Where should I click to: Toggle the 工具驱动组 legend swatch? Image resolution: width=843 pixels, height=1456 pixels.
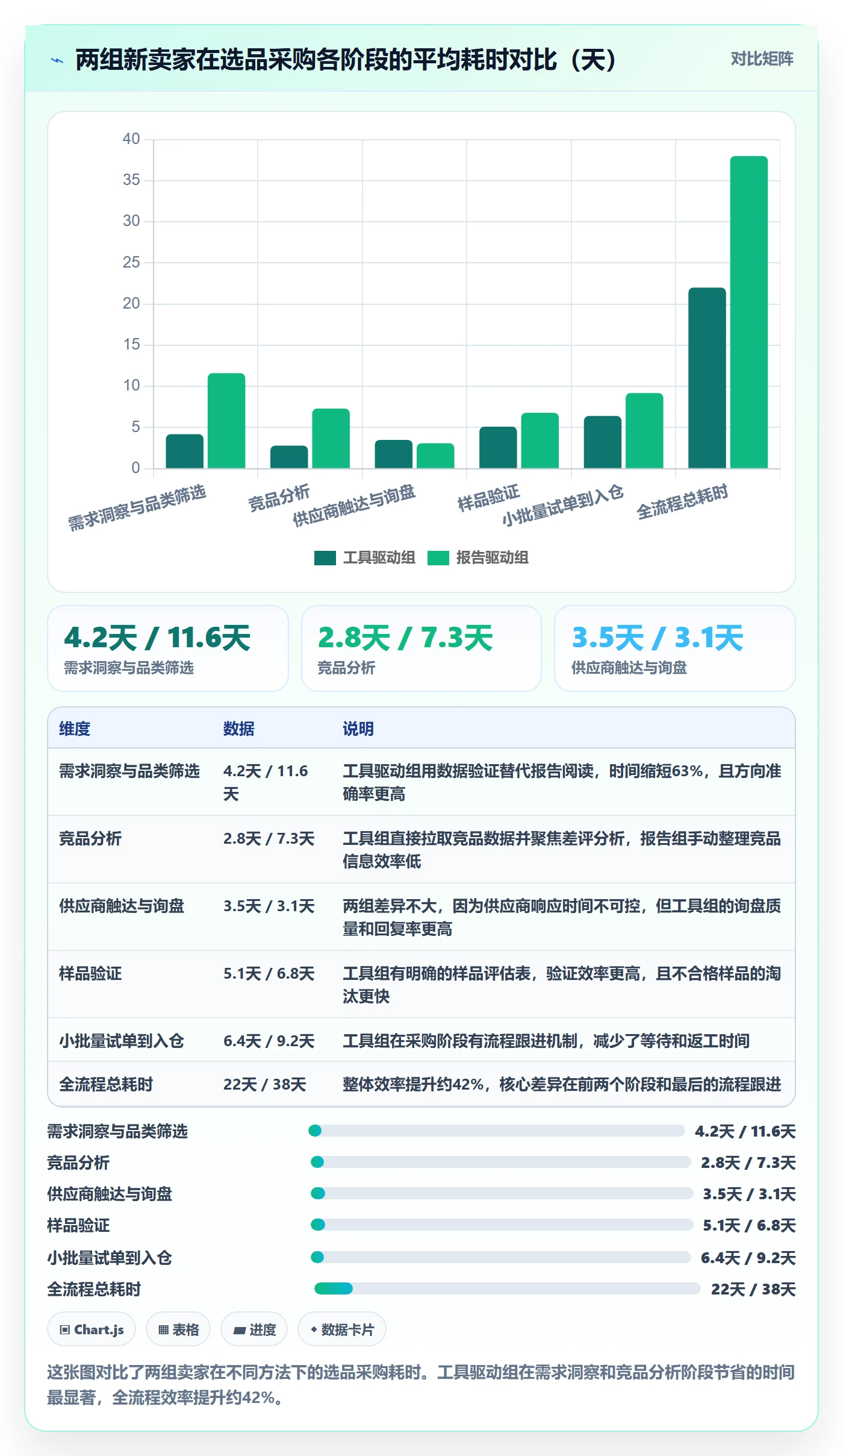[x=325, y=558]
